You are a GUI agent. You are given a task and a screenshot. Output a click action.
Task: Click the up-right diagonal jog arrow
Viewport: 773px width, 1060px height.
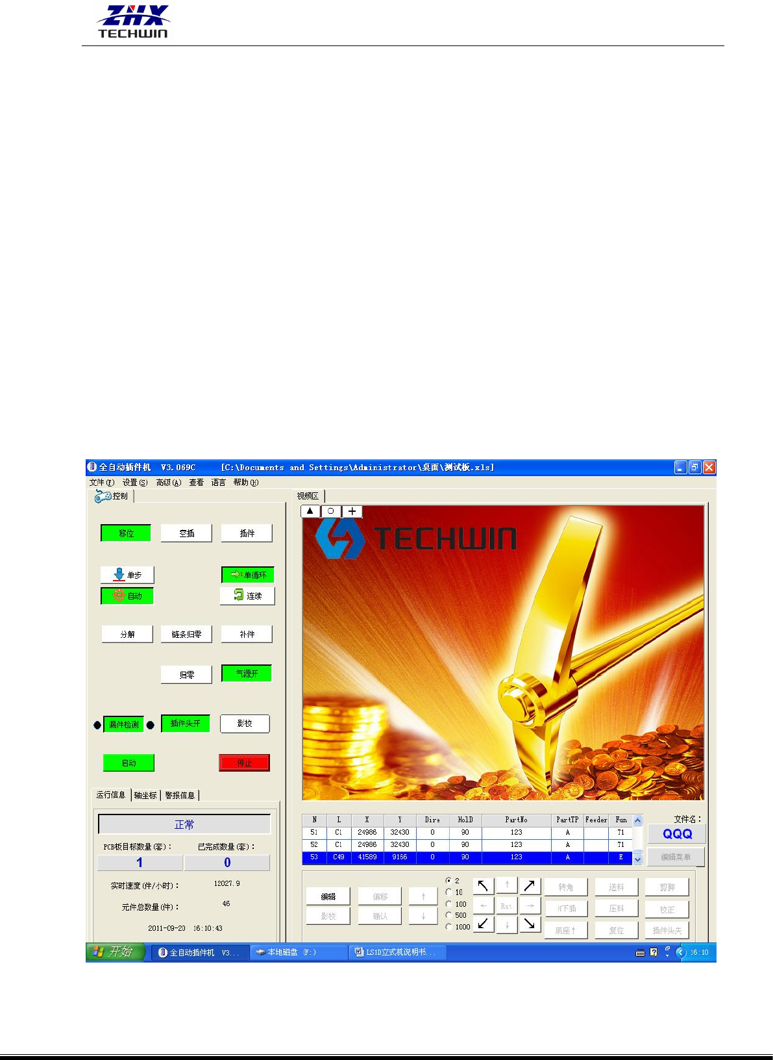click(x=530, y=886)
